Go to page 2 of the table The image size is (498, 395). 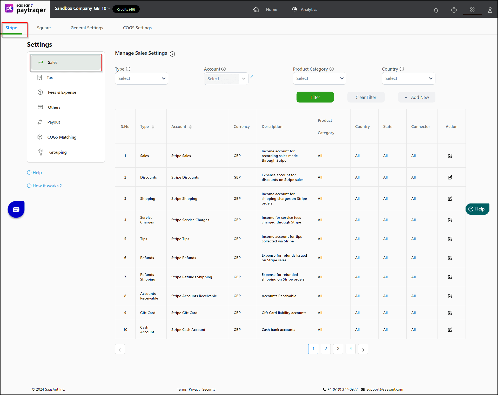pos(326,349)
